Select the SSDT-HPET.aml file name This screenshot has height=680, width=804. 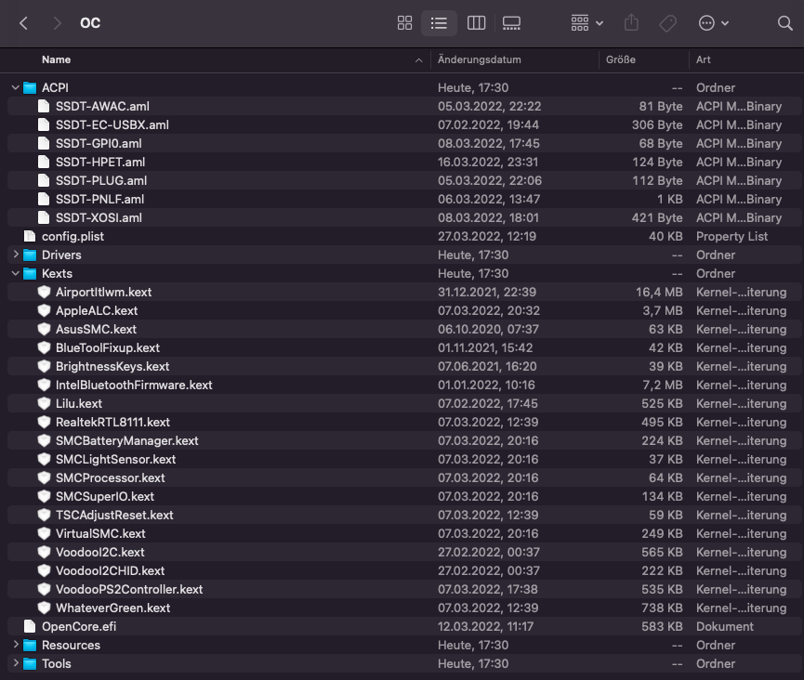point(100,162)
